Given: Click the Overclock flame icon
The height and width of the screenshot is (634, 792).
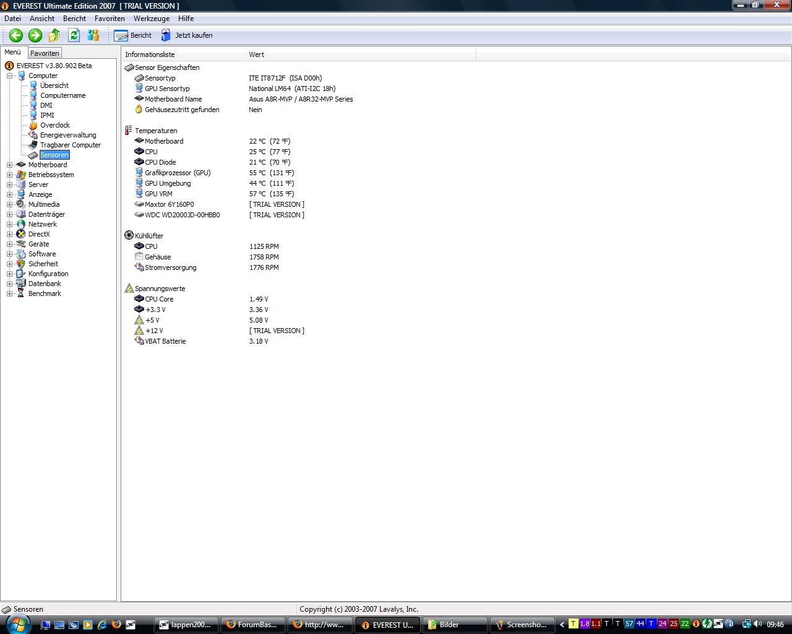Looking at the screenshot, I should tap(33, 125).
